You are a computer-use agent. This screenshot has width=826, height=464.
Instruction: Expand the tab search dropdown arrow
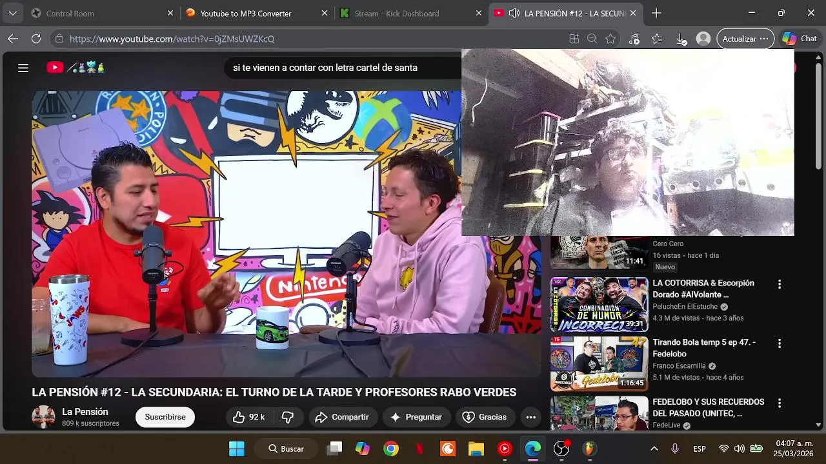coord(12,13)
